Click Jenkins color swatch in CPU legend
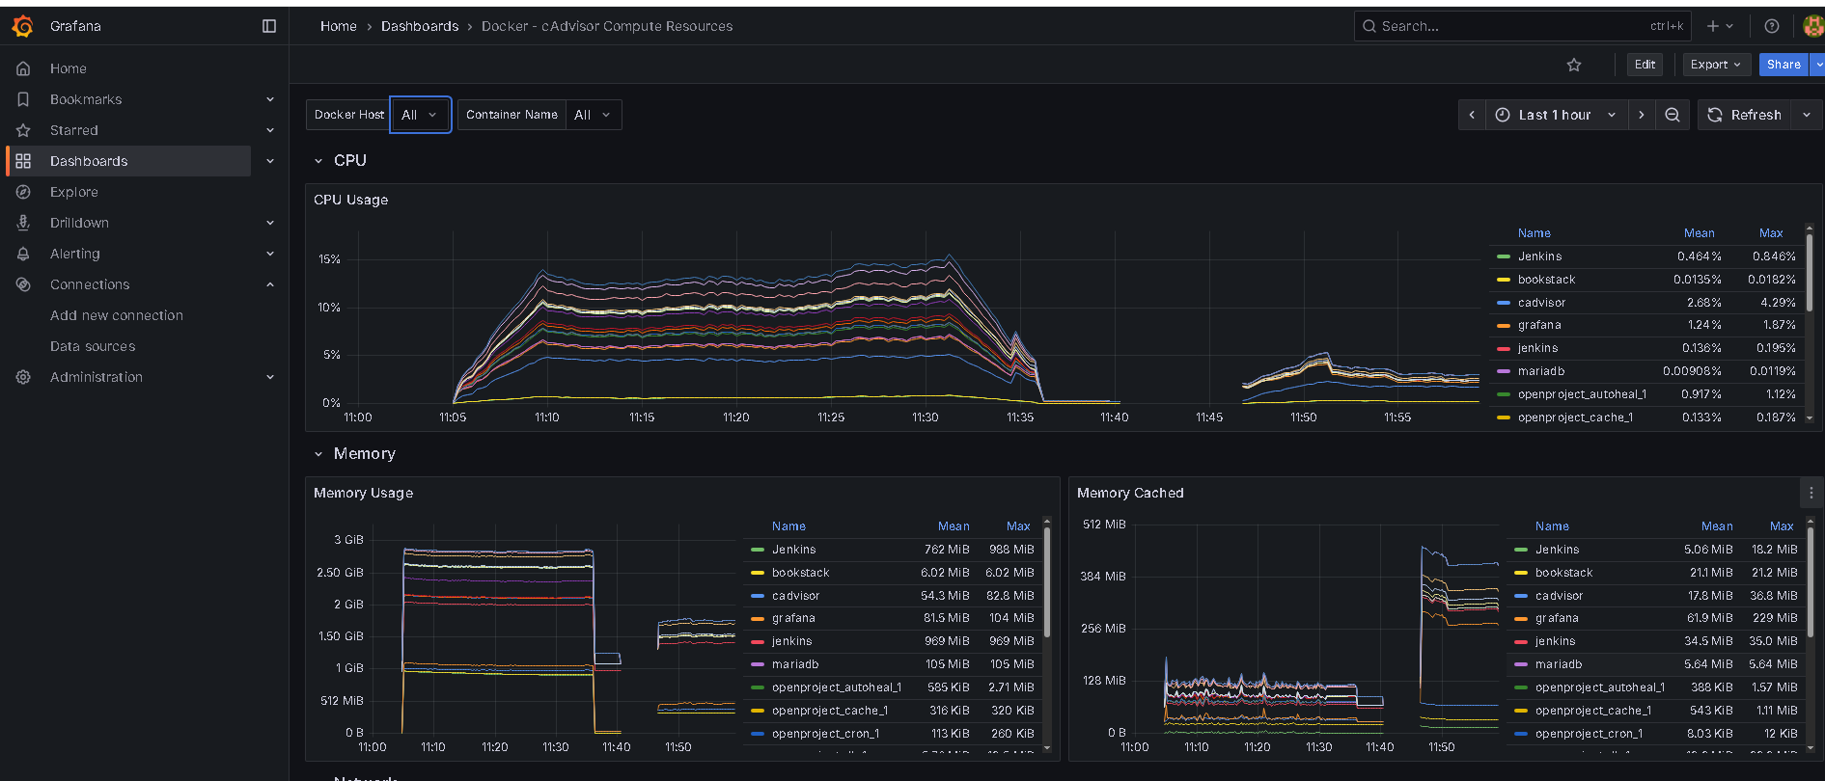1825x781 pixels. [1504, 256]
